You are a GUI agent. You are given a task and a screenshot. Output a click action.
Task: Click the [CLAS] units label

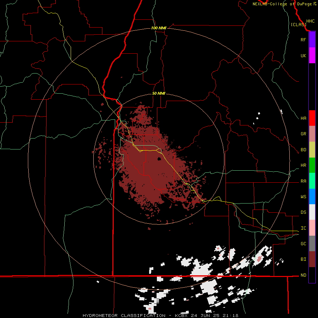(x=299, y=24)
